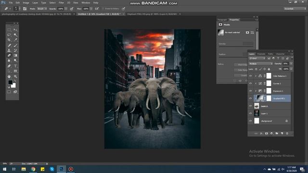The width and height of the screenshot is (308, 173).
Task: Open the File menu
Action: 11,3
